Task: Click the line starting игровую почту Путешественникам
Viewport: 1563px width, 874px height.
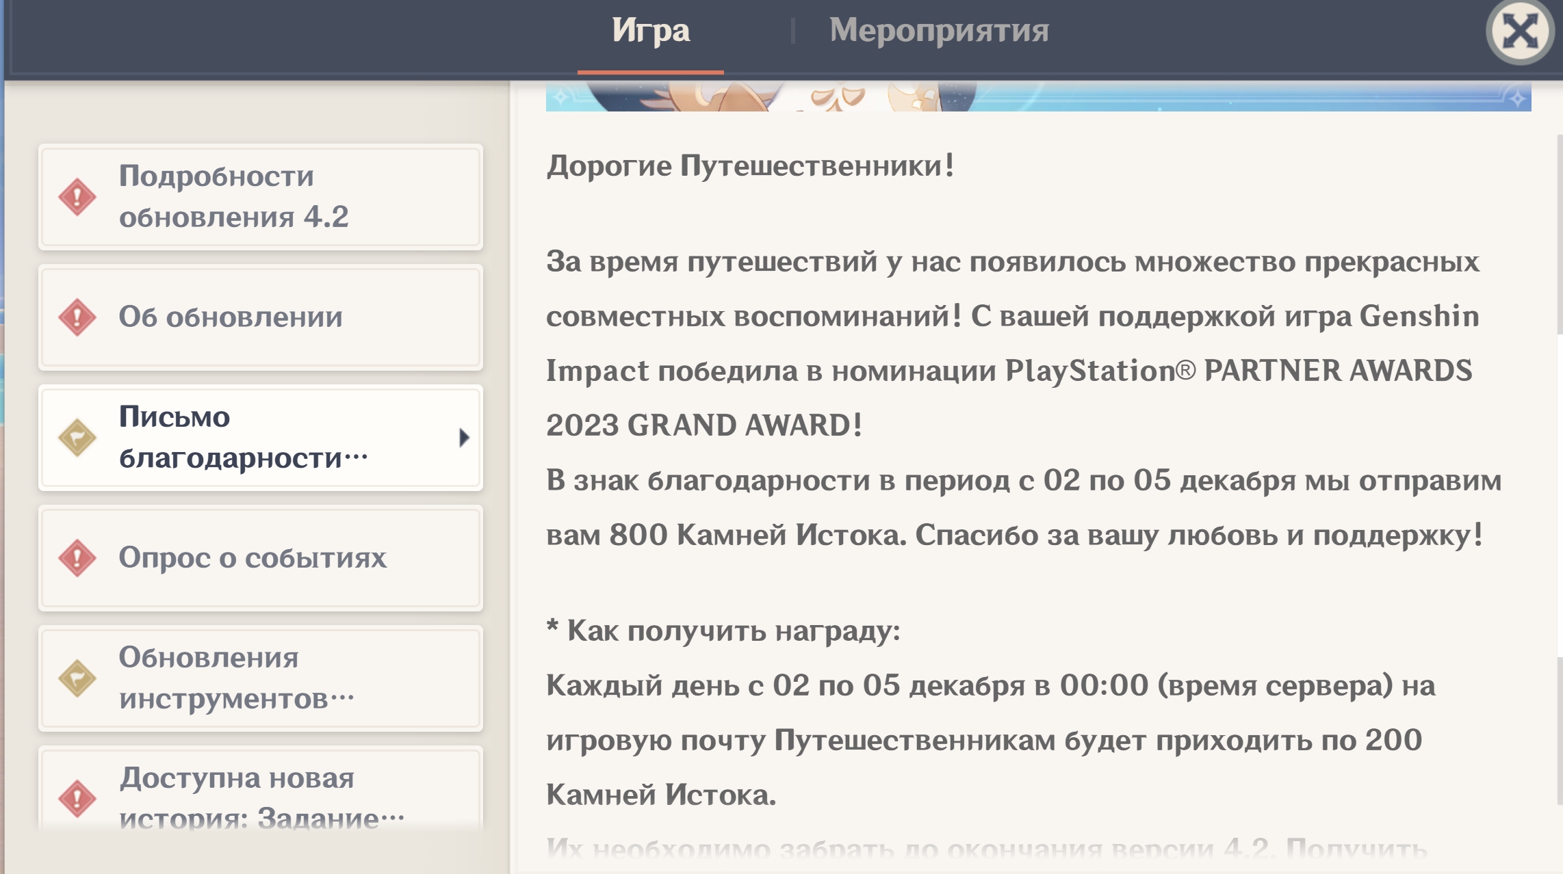Action: coord(984,741)
